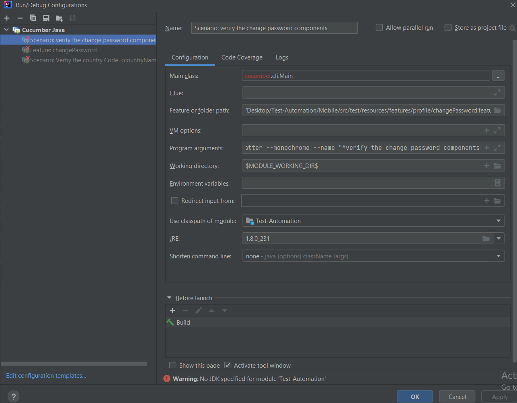This screenshot has width=517, height=403.
Task: Sort configurations alphabetically
Action: pyautogui.click(x=72, y=18)
